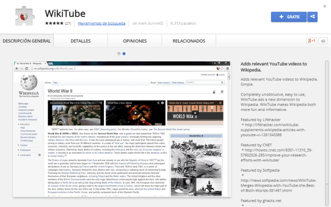The width and height of the screenshot is (331, 207).
Task: Click the +1 count badge showing 66
Action: 323,41
